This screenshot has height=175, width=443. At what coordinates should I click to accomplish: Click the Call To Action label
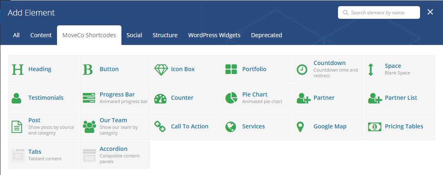(190, 126)
